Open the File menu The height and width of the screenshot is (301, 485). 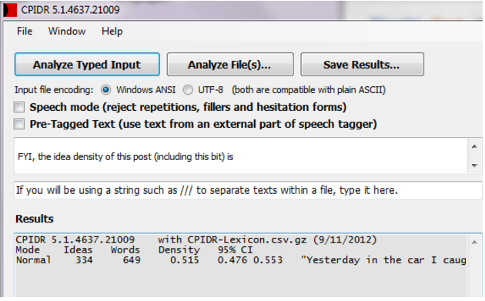25,32
